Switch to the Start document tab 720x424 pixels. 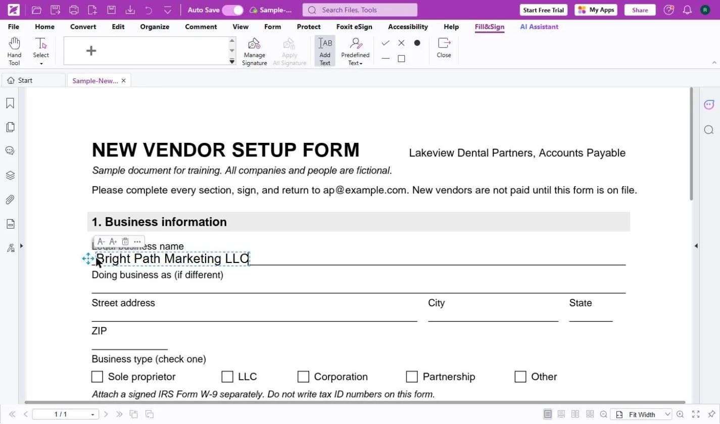(x=34, y=80)
